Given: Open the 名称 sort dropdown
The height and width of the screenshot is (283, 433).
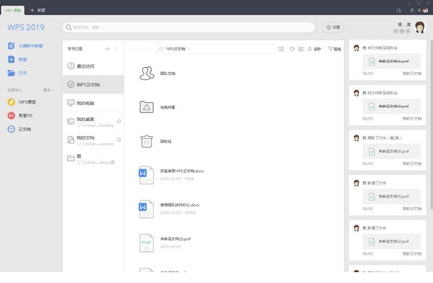Looking at the screenshot, I should tap(314, 49).
